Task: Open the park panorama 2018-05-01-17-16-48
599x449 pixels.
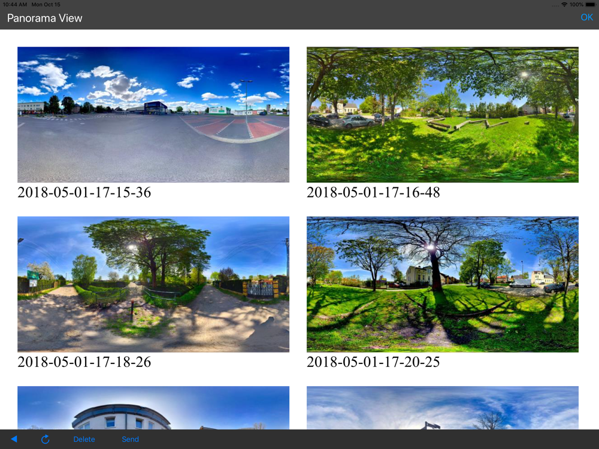Action: tap(443, 114)
